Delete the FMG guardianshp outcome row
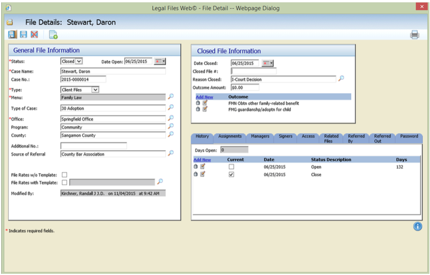This screenshot has width=430, height=275. coord(198,109)
